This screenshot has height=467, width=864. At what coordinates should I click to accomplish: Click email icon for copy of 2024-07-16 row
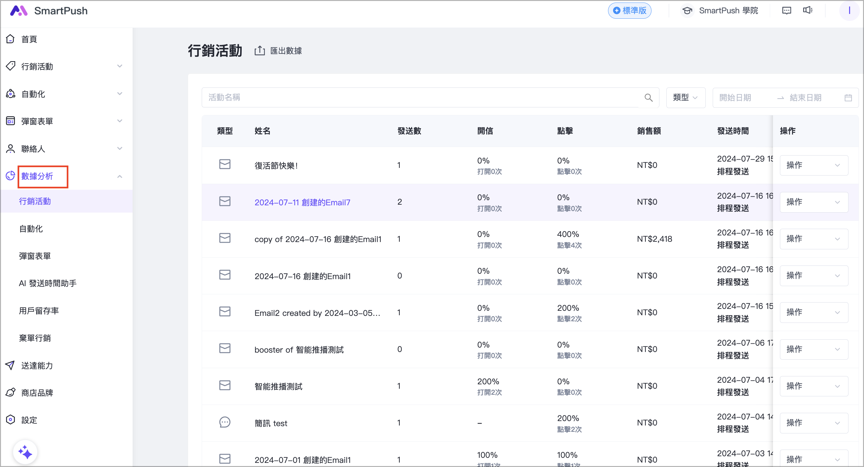point(225,238)
